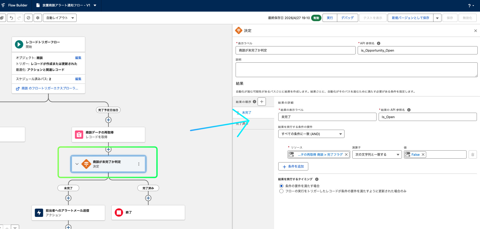This screenshot has width=480, height=229.
Task: Open the 次の文字列と一致する operator dropdown
Action: (x=377, y=154)
